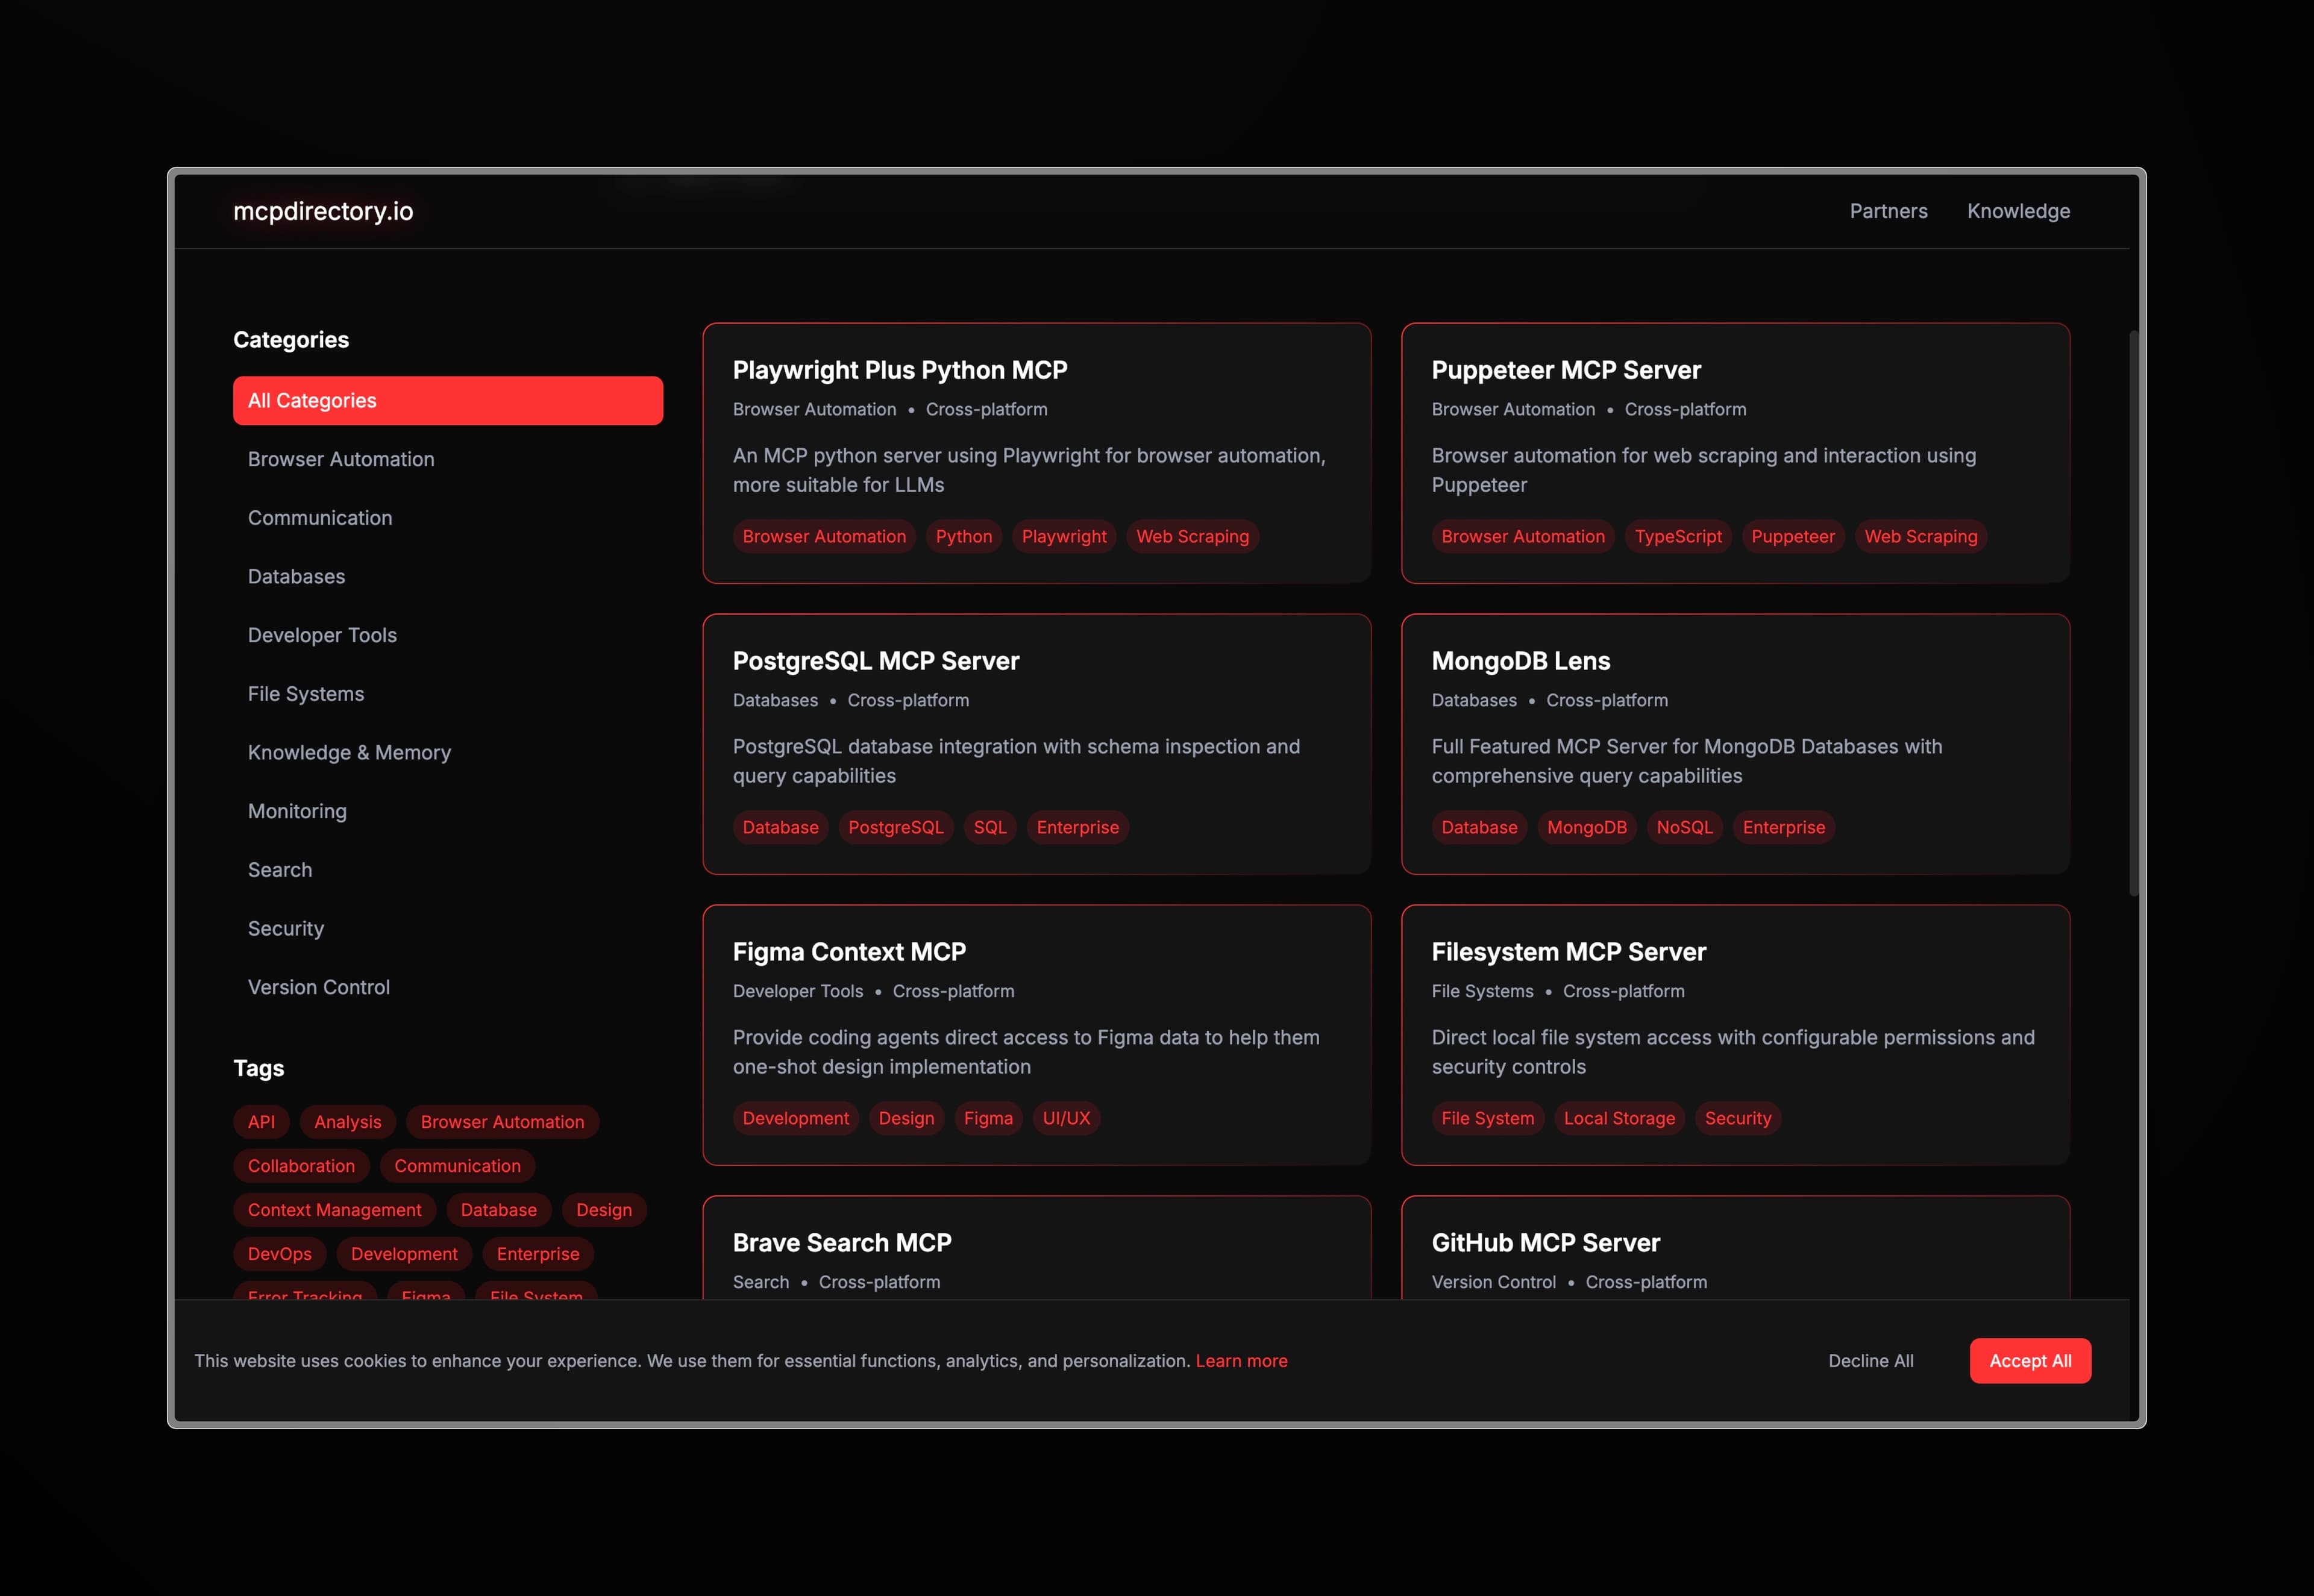Click TypeScript tag on Puppeteer card
This screenshot has width=2314, height=1596.
click(1678, 537)
